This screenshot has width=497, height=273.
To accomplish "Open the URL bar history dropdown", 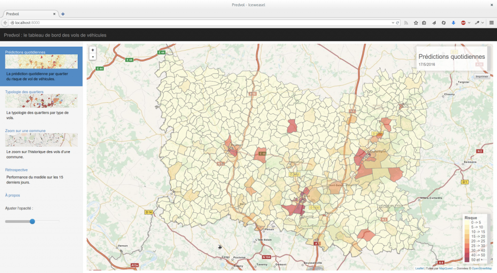I will coord(393,23).
